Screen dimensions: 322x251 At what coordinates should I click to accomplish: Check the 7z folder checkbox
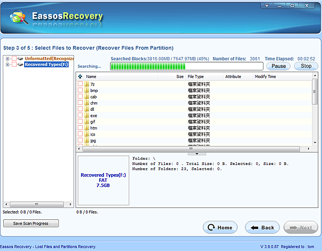coord(80,84)
